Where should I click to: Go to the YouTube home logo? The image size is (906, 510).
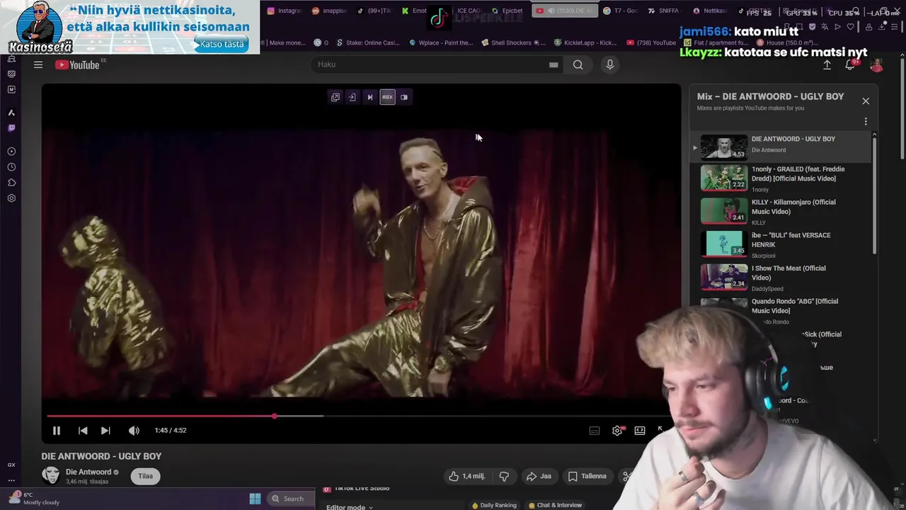tap(78, 64)
